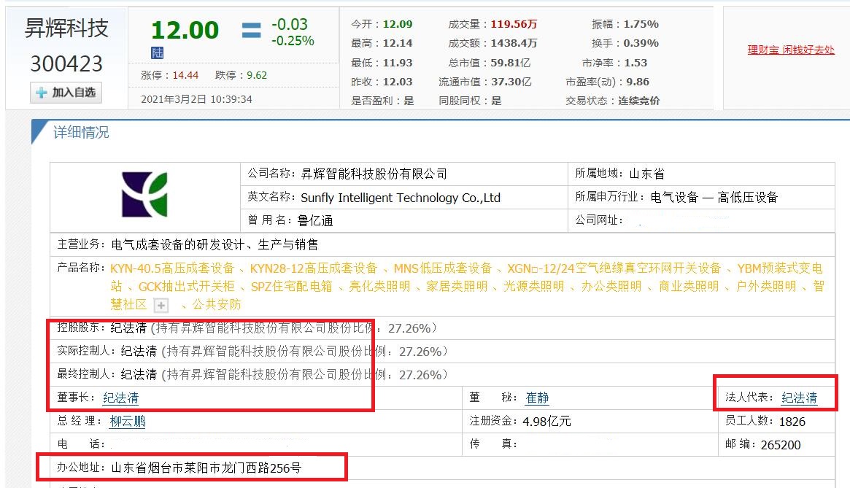This screenshot has width=850, height=488.
Task: Click the product GCK抽出式开关柜
Action: pyautogui.click(x=187, y=286)
